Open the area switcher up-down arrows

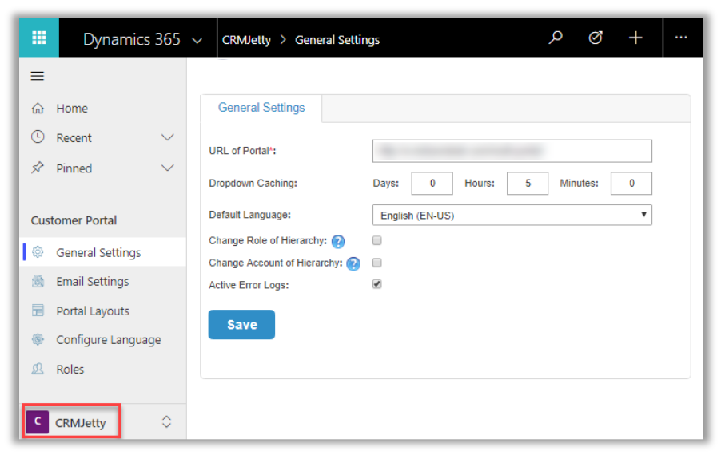[167, 422]
